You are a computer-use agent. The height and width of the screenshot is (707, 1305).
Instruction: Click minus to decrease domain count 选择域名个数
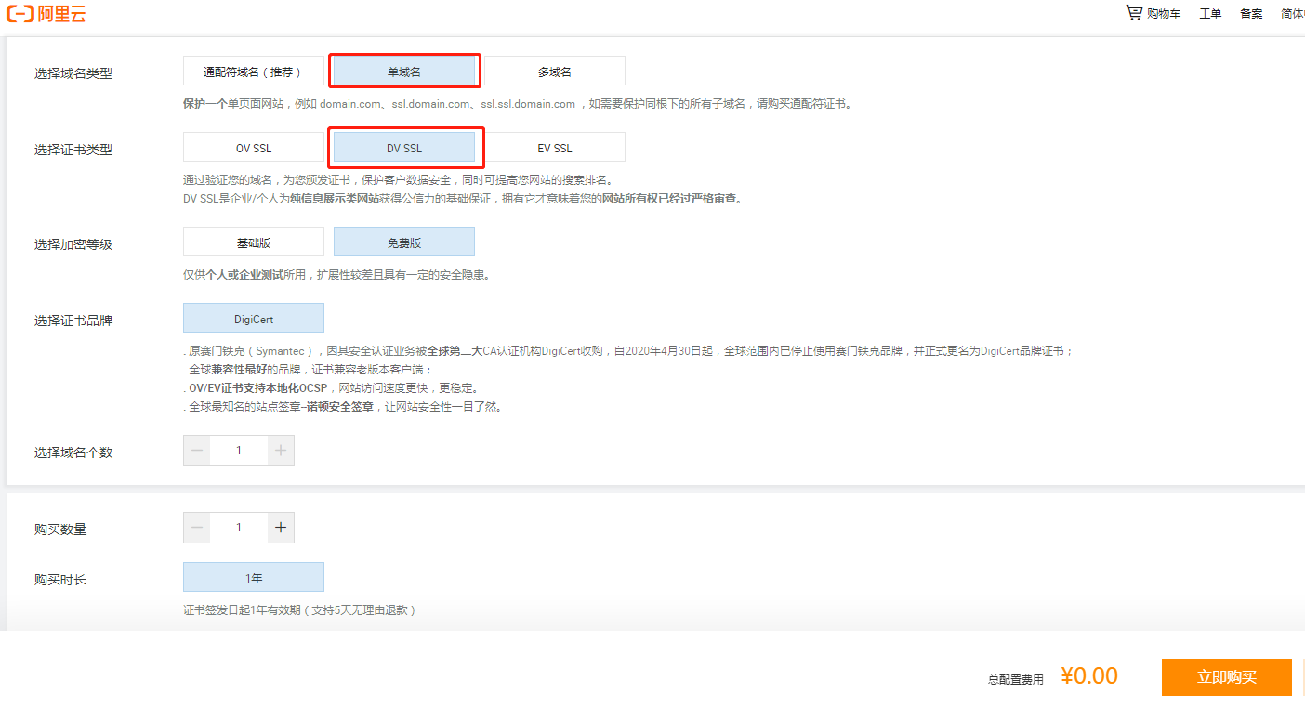(196, 450)
